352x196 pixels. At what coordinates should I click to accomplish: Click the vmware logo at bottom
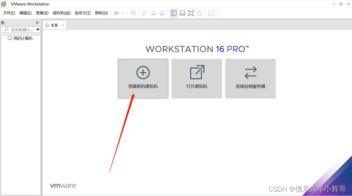63,186
